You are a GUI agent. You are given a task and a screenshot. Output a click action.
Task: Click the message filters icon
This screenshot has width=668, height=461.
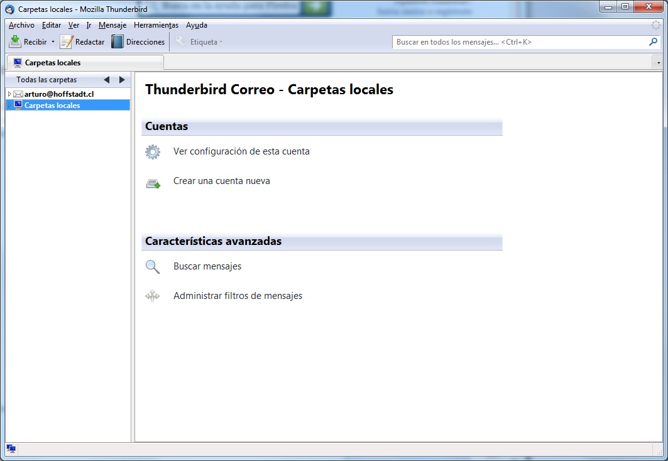pyautogui.click(x=153, y=296)
